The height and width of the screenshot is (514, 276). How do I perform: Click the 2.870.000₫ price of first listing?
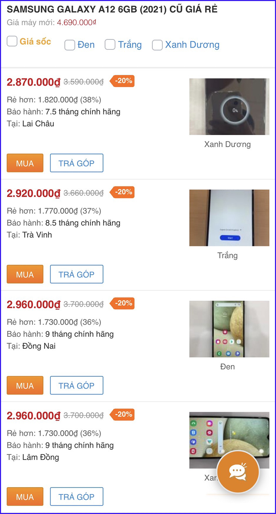pyautogui.click(x=33, y=82)
